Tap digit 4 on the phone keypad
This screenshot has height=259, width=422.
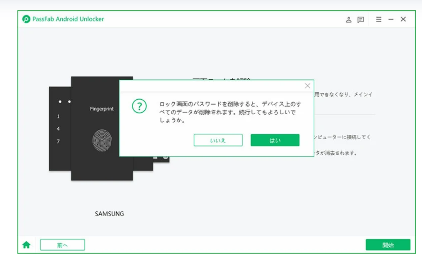tap(58, 129)
